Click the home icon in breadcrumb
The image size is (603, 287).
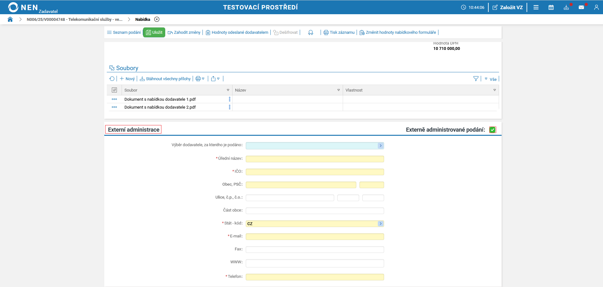[10, 19]
